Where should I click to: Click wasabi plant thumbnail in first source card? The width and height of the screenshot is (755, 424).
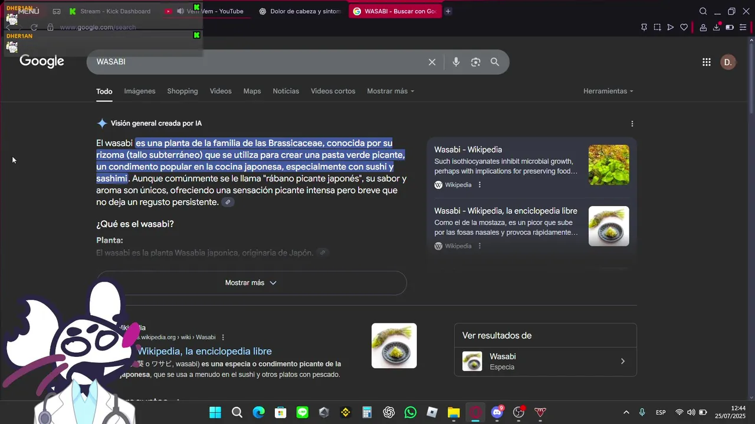(x=609, y=165)
